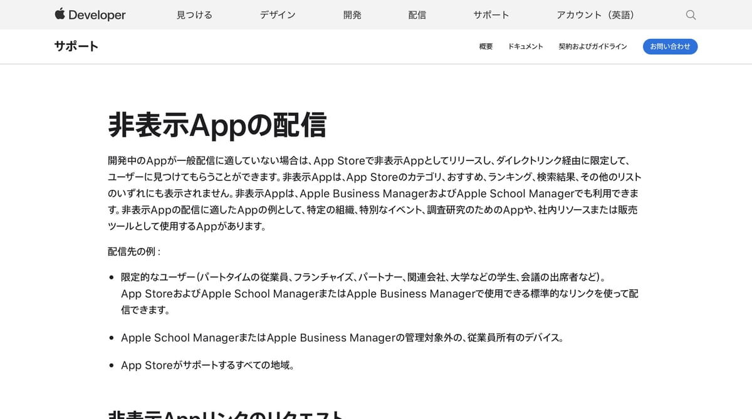Viewport: 752px width, 419px height.
Task: Open the Apple Developer home logo
Action: click(x=90, y=15)
